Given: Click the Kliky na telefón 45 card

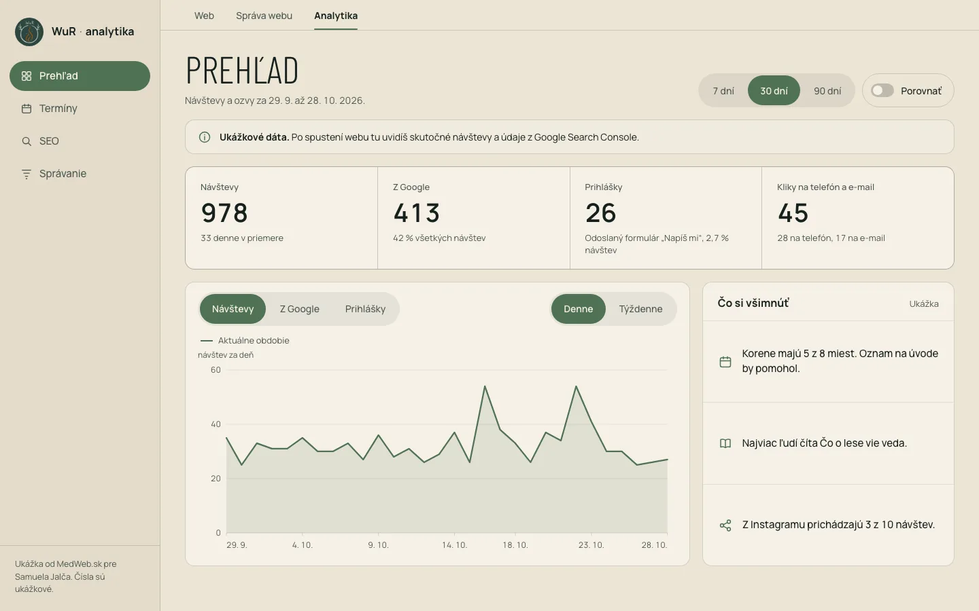Looking at the screenshot, I should click(858, 218).
